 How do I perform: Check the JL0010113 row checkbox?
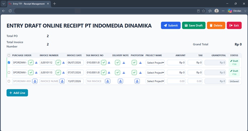click(x=9, y=72)
